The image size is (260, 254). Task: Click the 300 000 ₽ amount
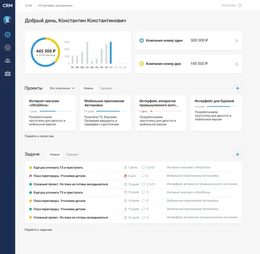[199, 40]
